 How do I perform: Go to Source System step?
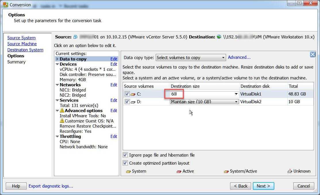[x=22, y=38]
